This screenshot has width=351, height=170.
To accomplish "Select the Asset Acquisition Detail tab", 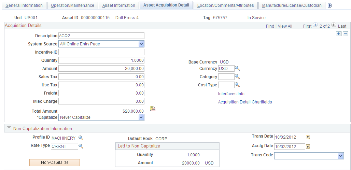I will [x=166, y=5].
